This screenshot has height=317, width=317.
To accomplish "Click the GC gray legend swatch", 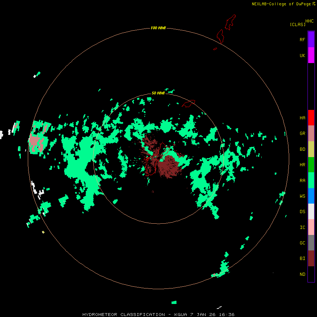I will 311,243.
